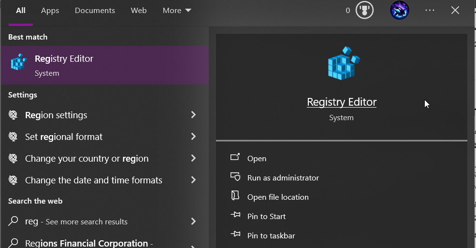This screenshot has width=476, height=248.
Task: Click the globe icon beside Region settings
Action: point(13,115)
